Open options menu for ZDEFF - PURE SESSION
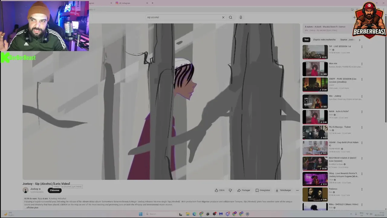The width and height of the screenshot is (387, 218). click(362, 79)
